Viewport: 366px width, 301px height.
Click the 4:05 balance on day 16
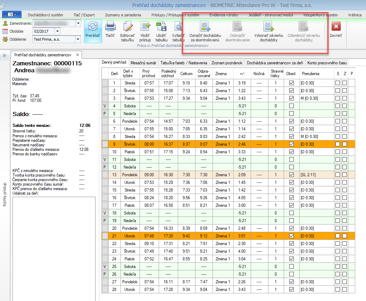coord(242,198)
